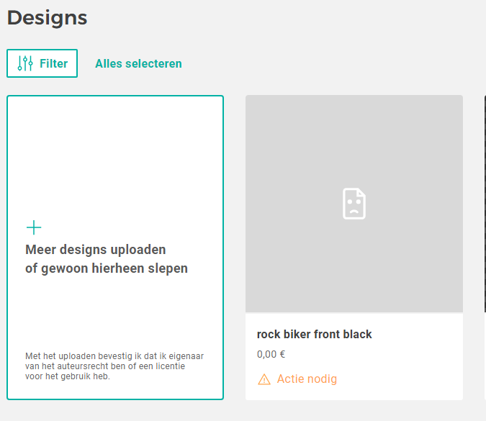Click the Filter sliders icon
Screen dimensions: 486x421
coord(25,63)
